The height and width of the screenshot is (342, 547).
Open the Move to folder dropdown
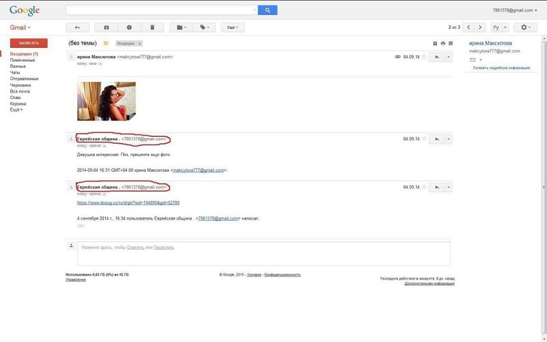(x=180, y=27)
